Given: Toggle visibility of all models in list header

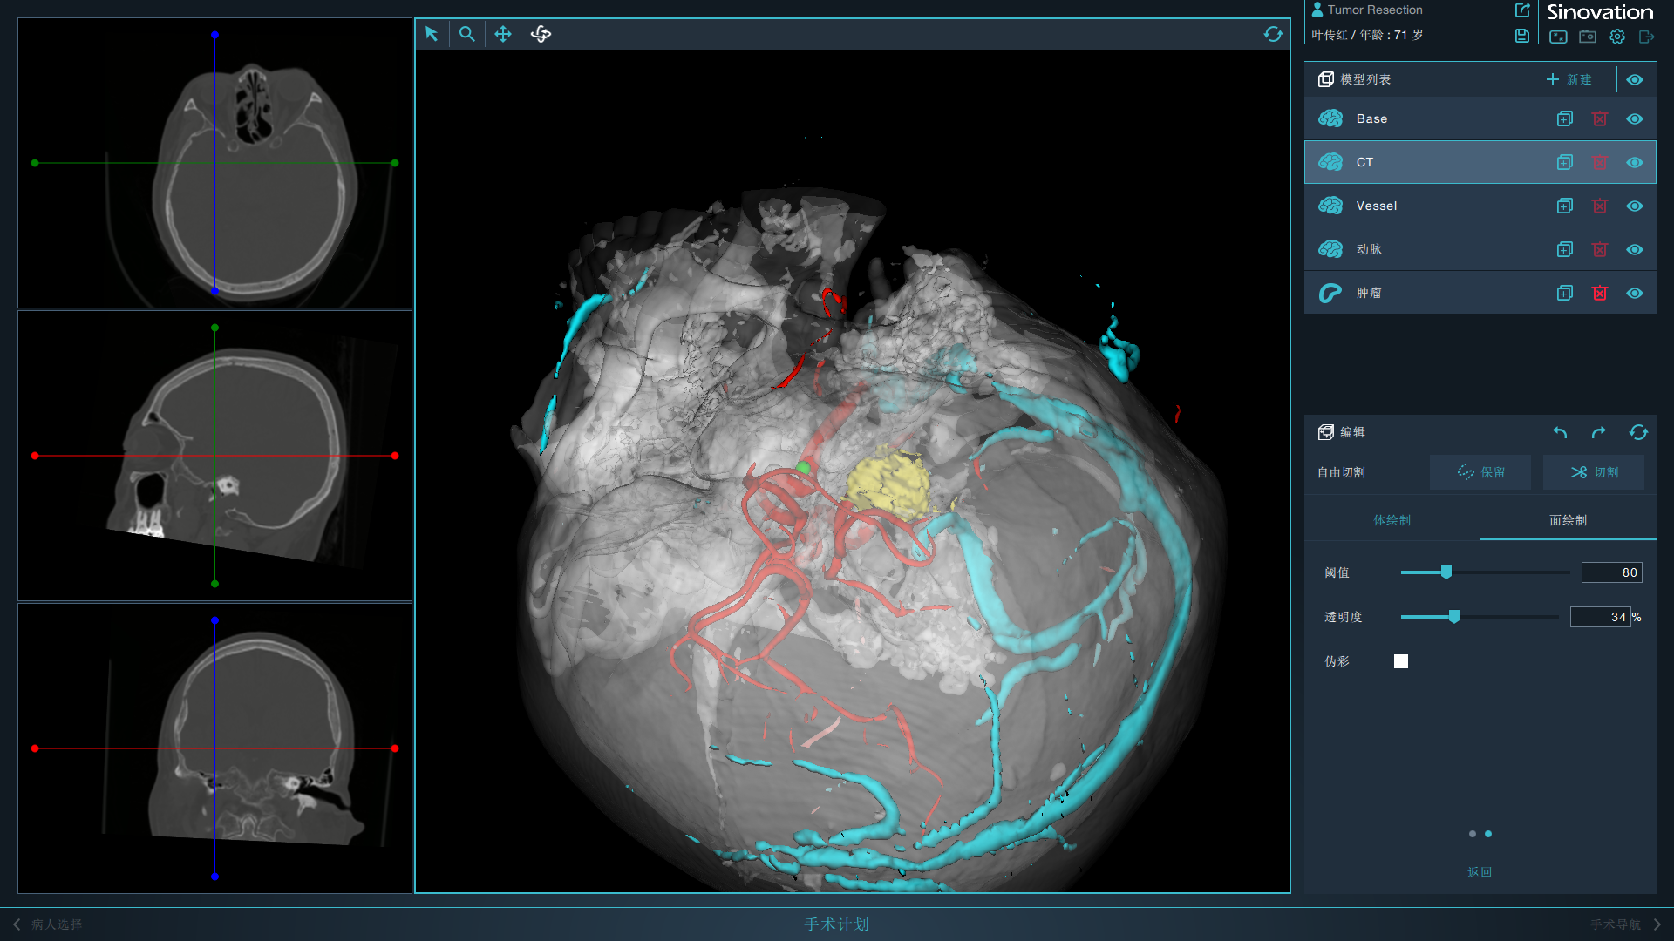Looking at the screenshot, I should [x=1635, y=79].
